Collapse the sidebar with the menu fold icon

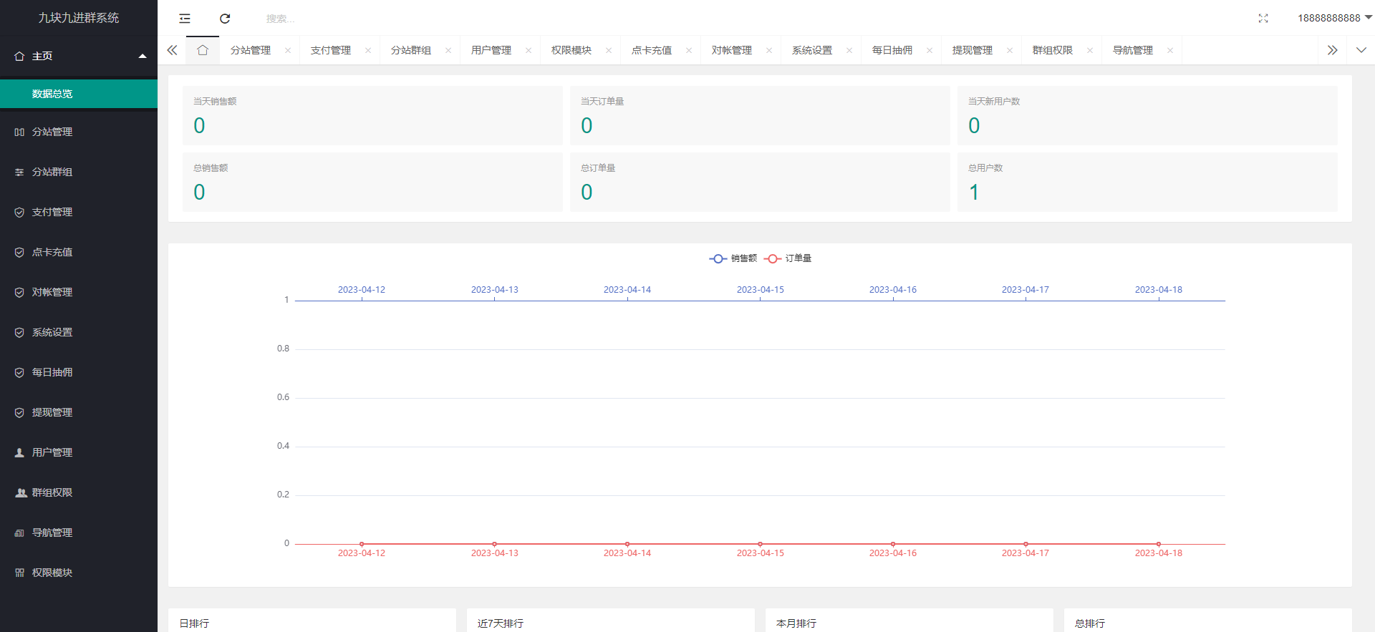click(x=185, y=19)
